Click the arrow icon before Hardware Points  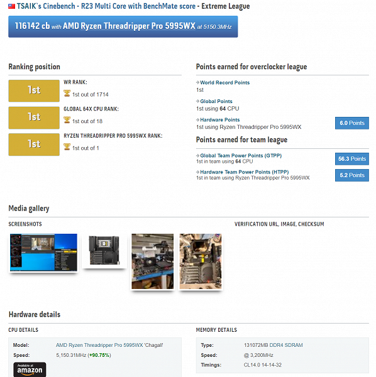point(197,120)
